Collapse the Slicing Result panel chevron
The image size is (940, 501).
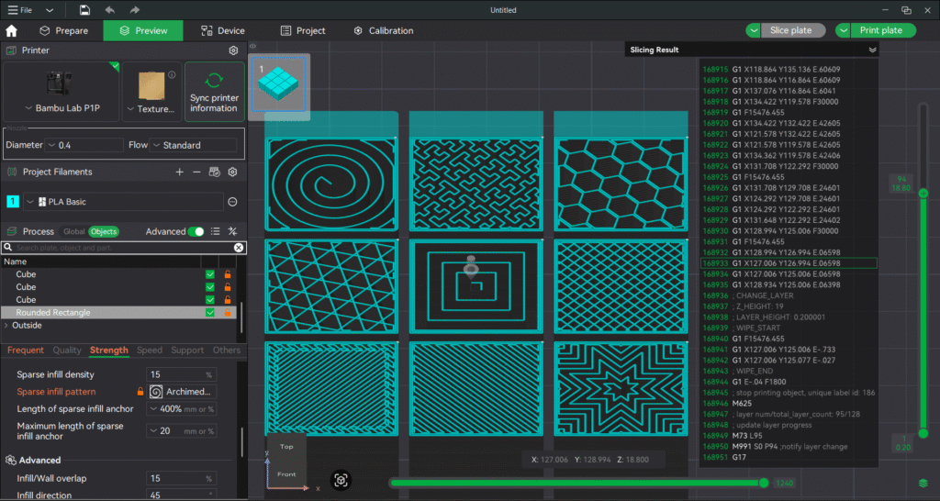(x=872, y=50)
